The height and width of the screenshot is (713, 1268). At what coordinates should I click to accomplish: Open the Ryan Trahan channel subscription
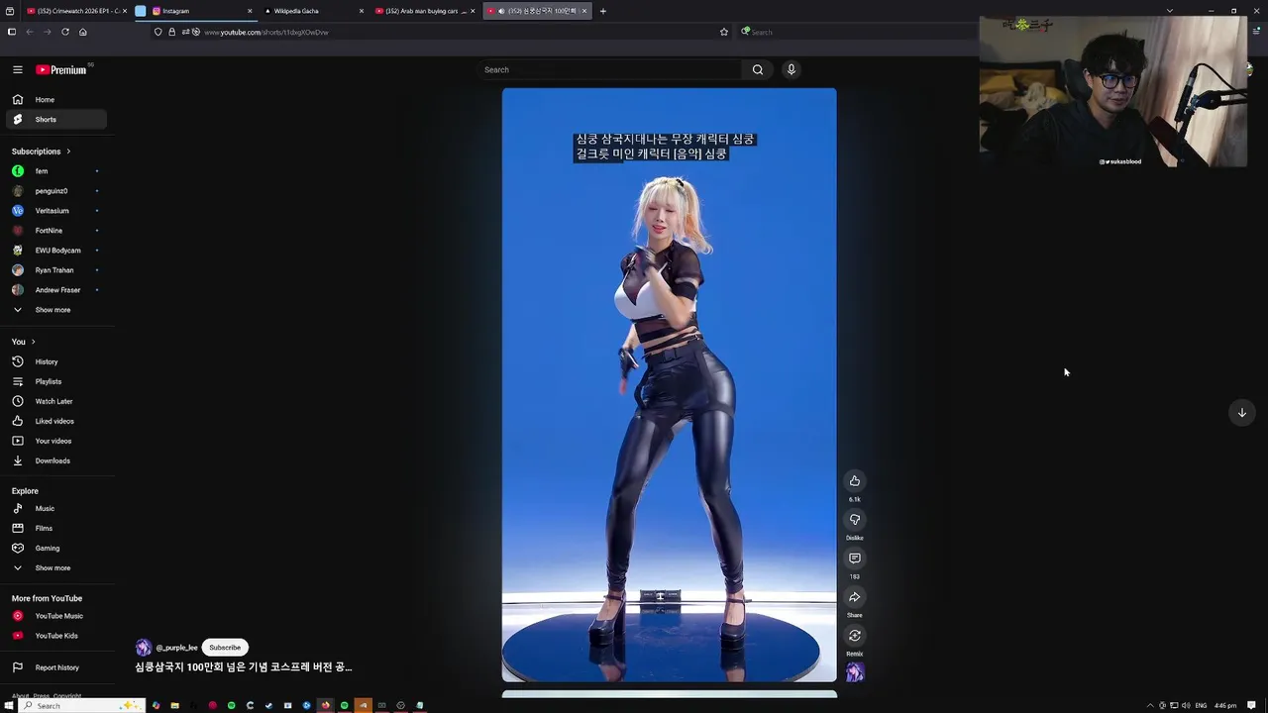click(x=54, y=270)
